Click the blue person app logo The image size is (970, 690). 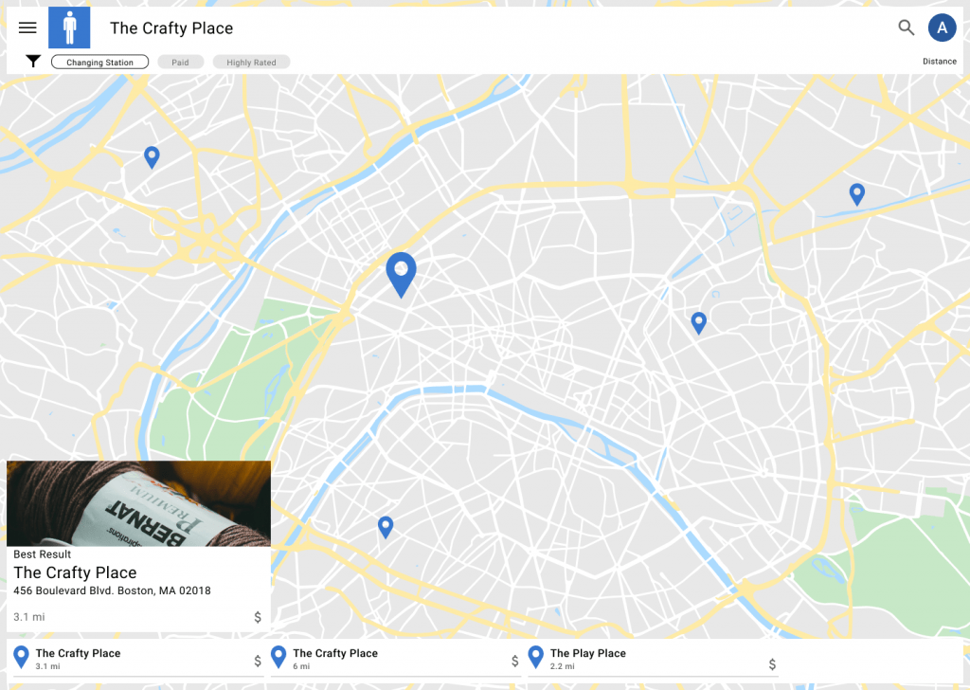pos(69,27)
